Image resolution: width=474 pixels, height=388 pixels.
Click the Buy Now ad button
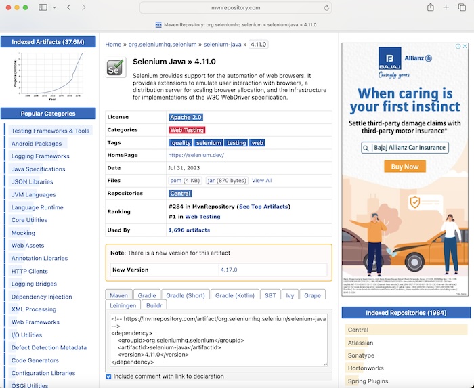(x=405, y=167)
